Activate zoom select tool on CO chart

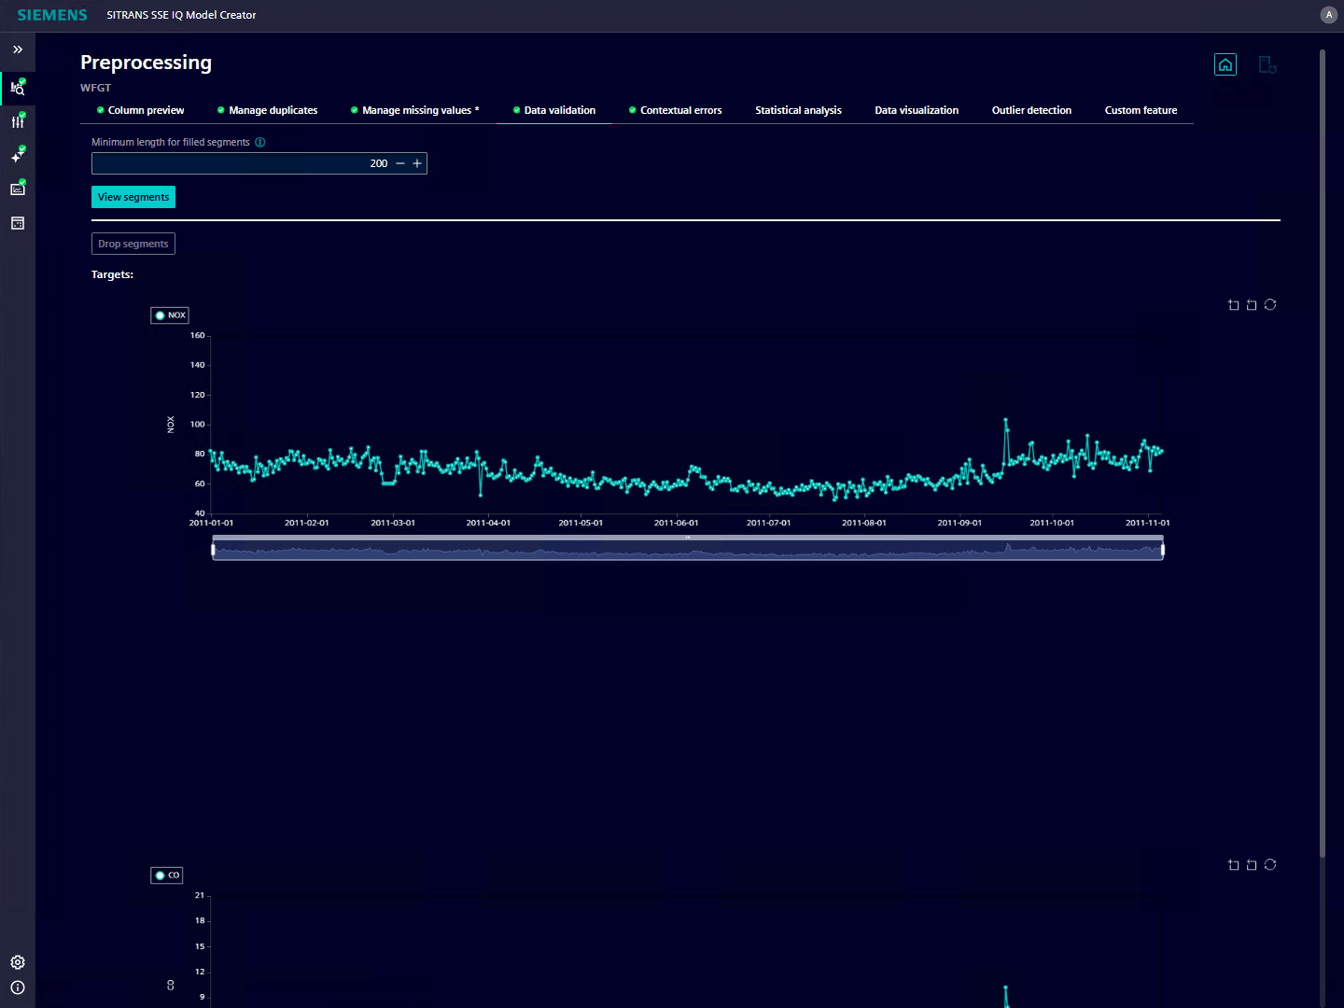(x=1234, y=865)
